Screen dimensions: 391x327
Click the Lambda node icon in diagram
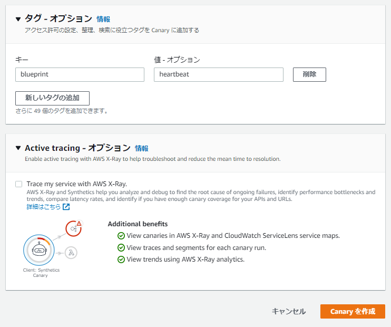pos(71,253)
